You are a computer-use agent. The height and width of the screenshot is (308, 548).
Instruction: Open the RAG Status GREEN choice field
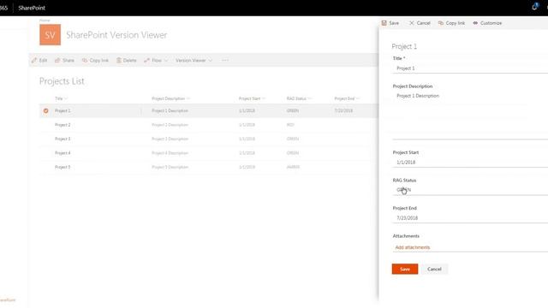[x=470, y=190]
